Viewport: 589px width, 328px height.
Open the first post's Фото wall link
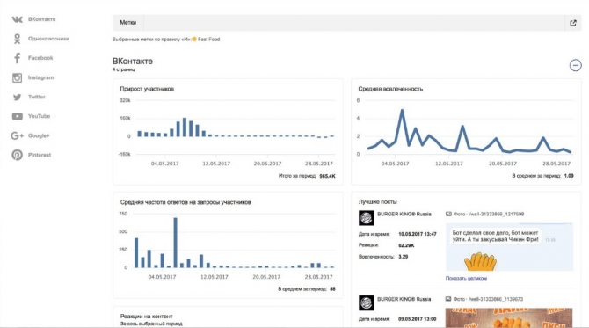(489, 215)
